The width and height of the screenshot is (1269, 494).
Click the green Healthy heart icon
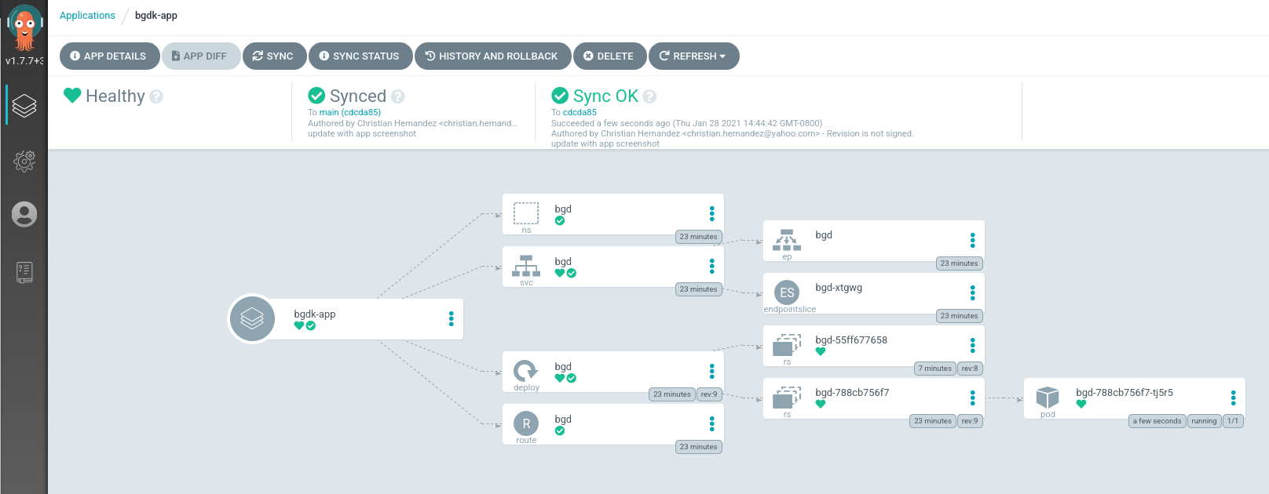point(72,96)
